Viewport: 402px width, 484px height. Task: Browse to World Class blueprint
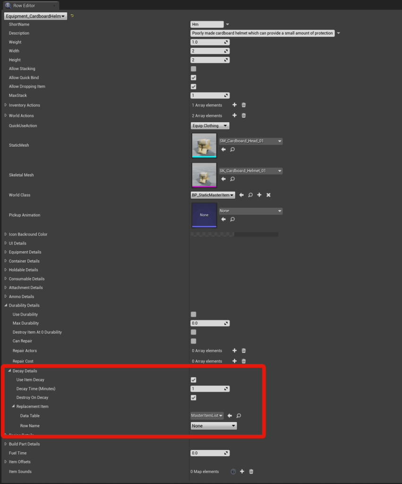pos(250,195)
